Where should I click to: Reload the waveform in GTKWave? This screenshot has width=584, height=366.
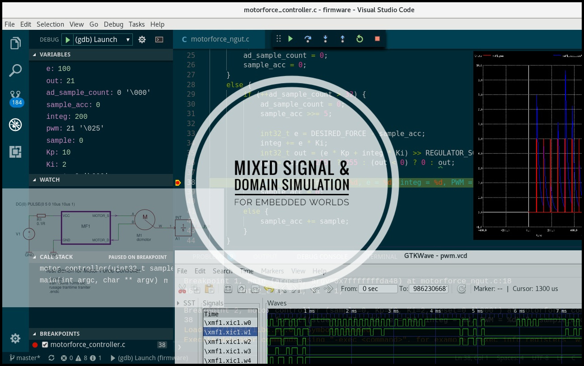(x=461, y=289)
